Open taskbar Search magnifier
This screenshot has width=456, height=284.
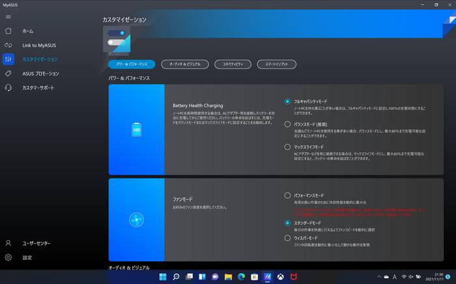click(x=176, y=277)
